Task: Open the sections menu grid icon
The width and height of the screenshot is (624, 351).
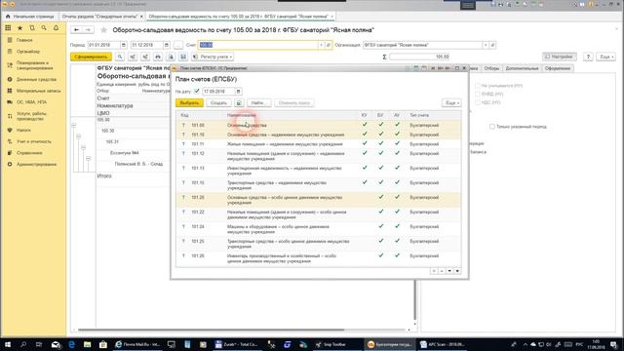Action: click(x=8, y=28)
